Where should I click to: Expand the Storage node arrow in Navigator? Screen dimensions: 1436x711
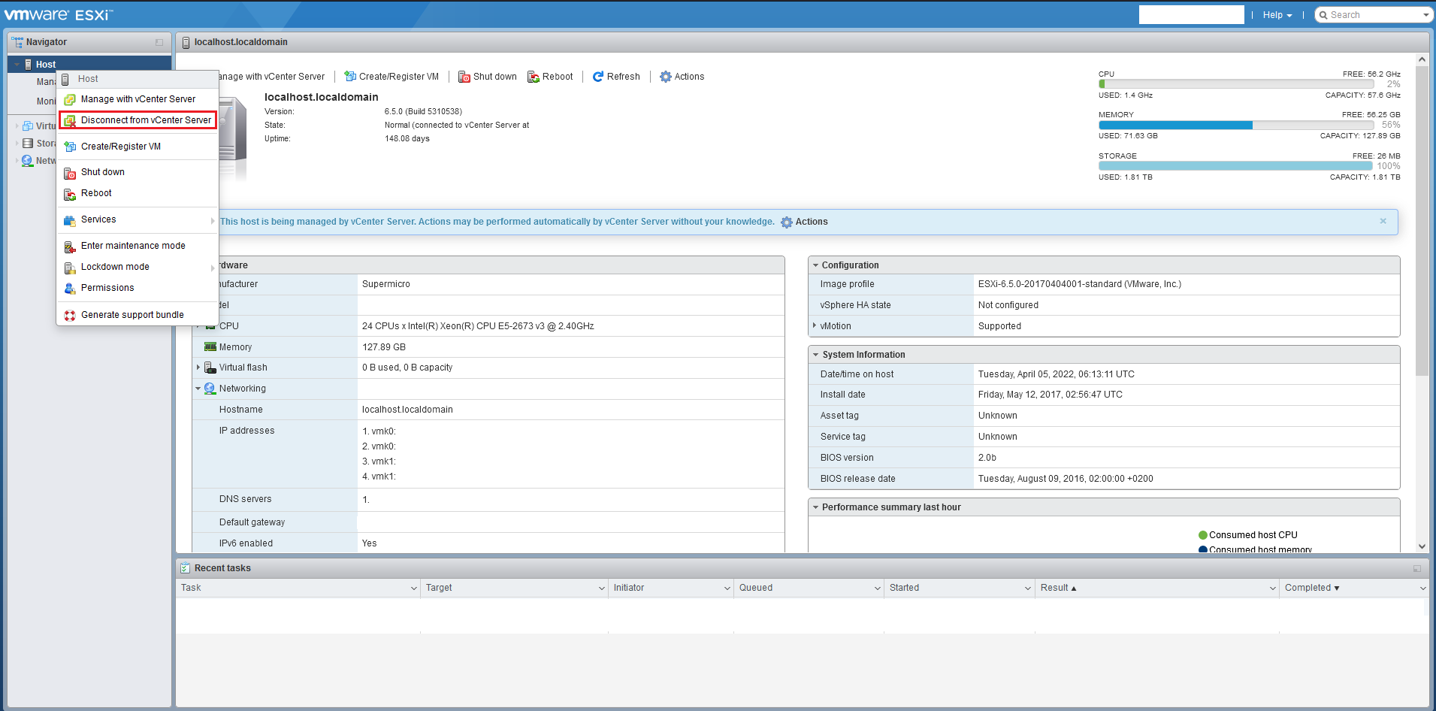17,144
